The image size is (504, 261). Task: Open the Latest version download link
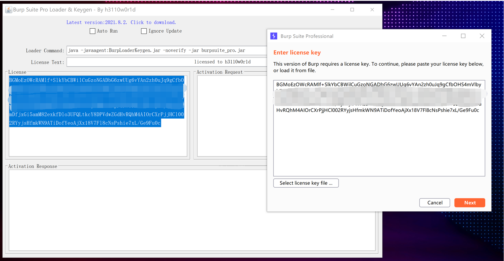coord(121,22)
